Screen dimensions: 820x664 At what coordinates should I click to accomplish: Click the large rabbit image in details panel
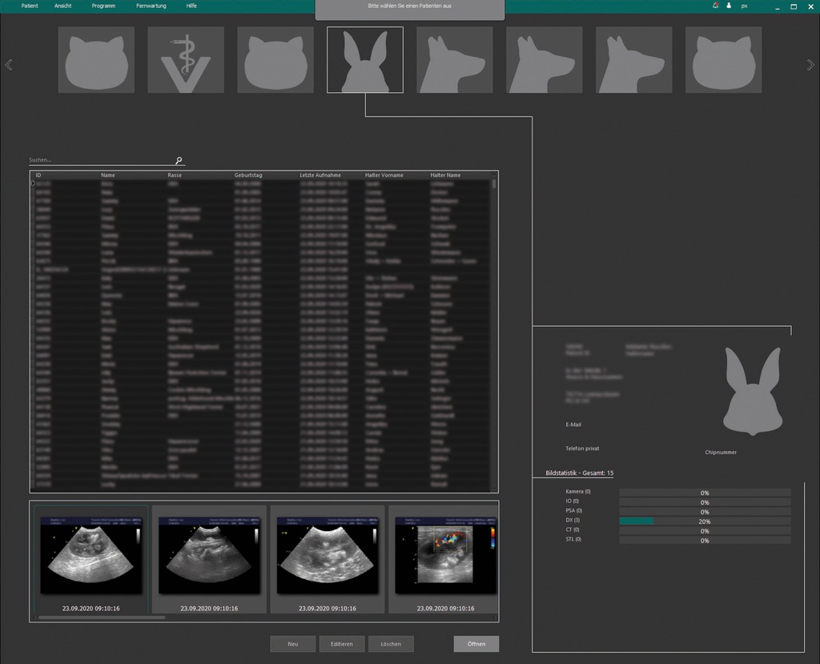coord(751,391)
